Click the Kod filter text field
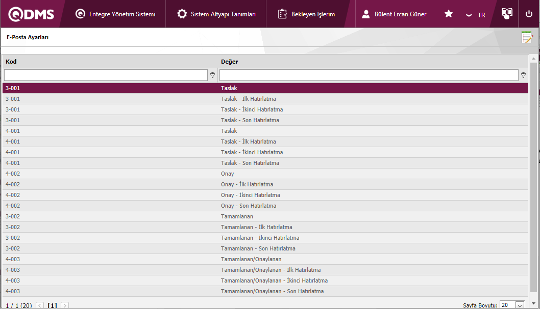 (106, 75)
